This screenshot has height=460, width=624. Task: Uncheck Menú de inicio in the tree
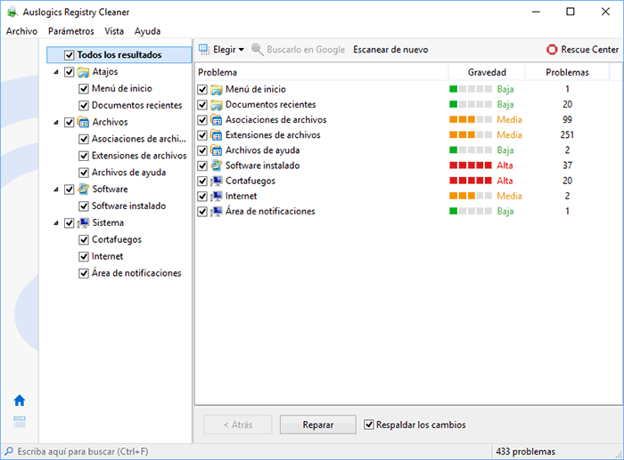(84, 89)
